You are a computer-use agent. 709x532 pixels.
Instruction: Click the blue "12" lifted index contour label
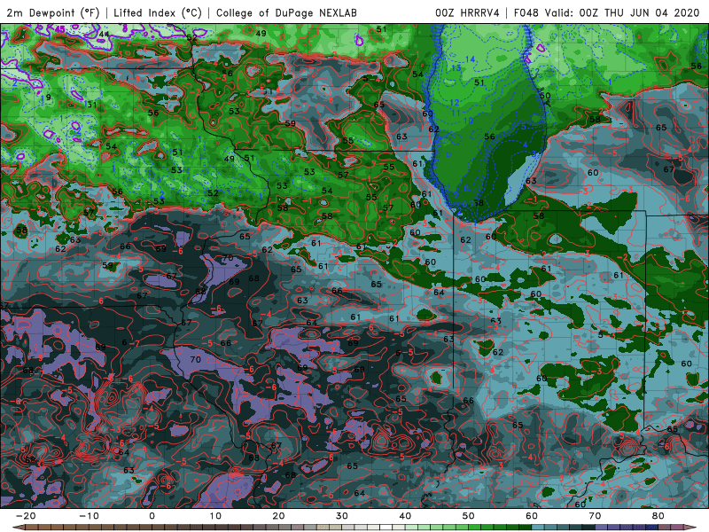point(455,103)
